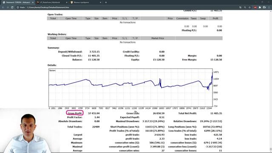
Task: Open the zoom magnifier icon in address bar
Action: 245,8
